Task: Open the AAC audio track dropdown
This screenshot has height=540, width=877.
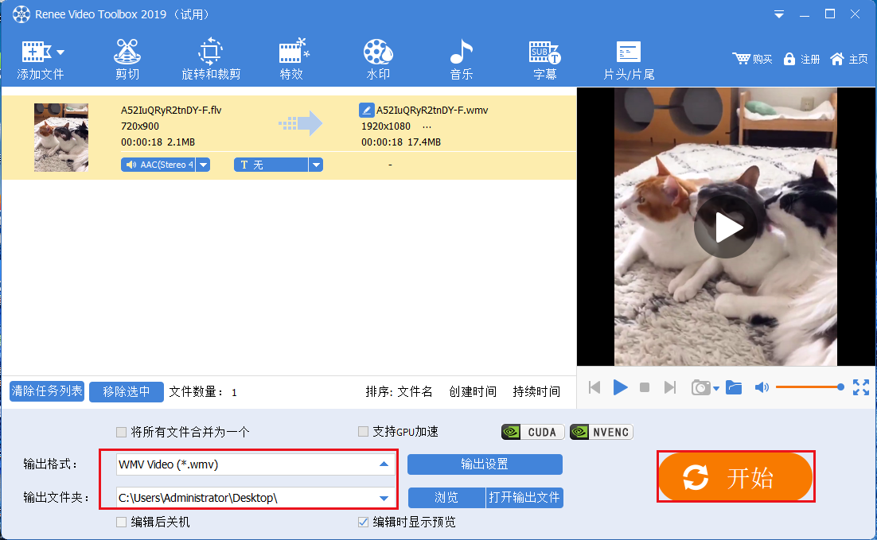Action: pos(203,165)
